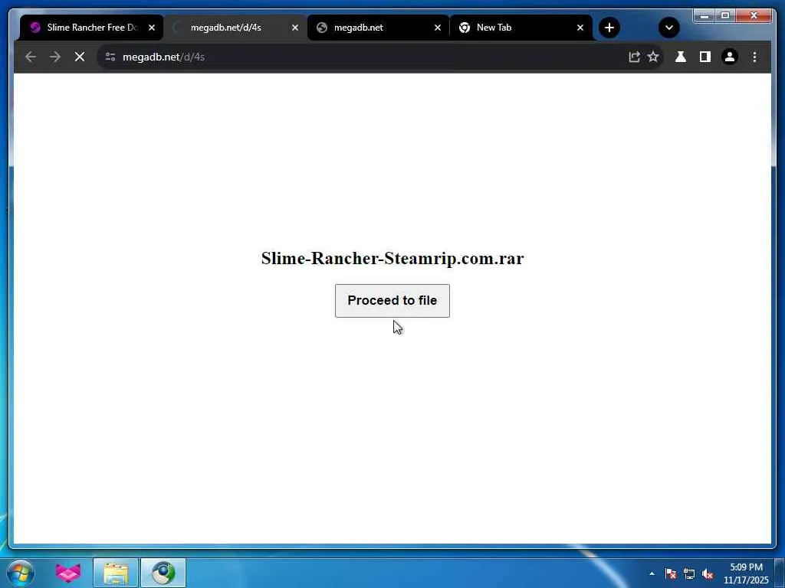Screen dimensions: 785x588
Task: Close the New Tab tab
Action: pyautogui.click(x=580, y=28)
